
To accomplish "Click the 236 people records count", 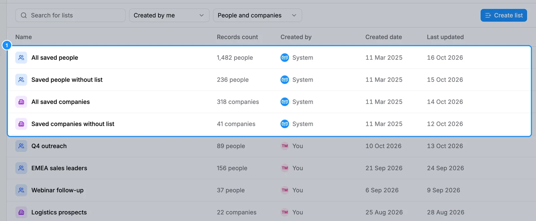I will pyautogui.click(x=232, y=80).
